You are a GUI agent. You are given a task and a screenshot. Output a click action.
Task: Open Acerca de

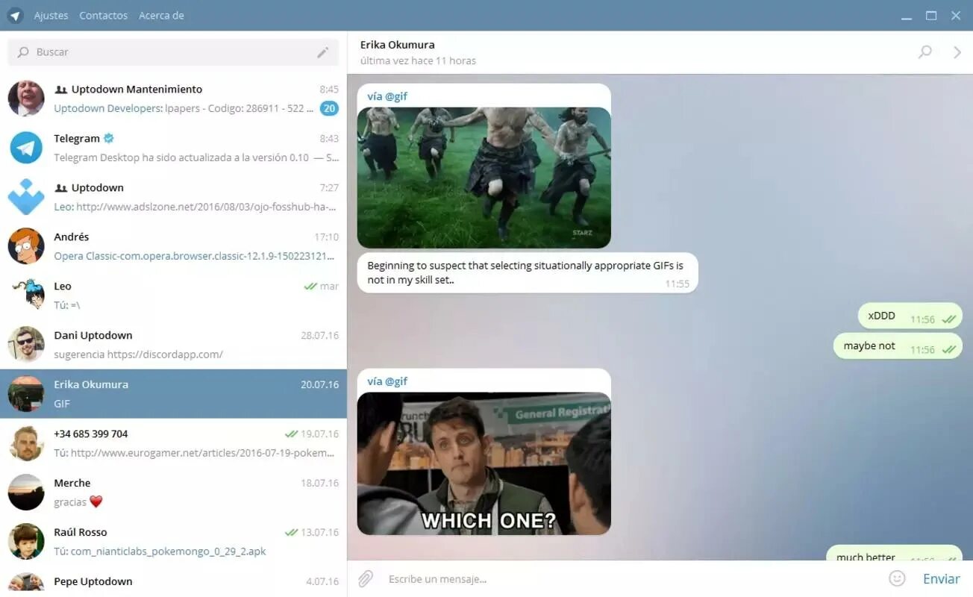pos(161,15)
